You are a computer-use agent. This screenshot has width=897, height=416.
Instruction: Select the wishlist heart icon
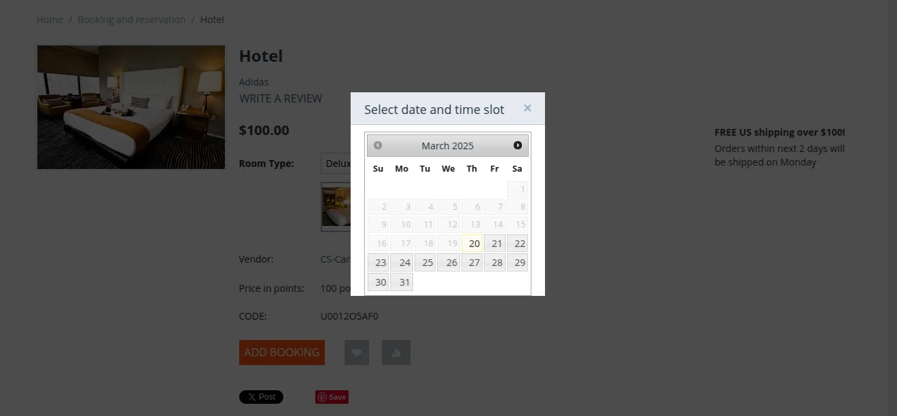(356, 352)
